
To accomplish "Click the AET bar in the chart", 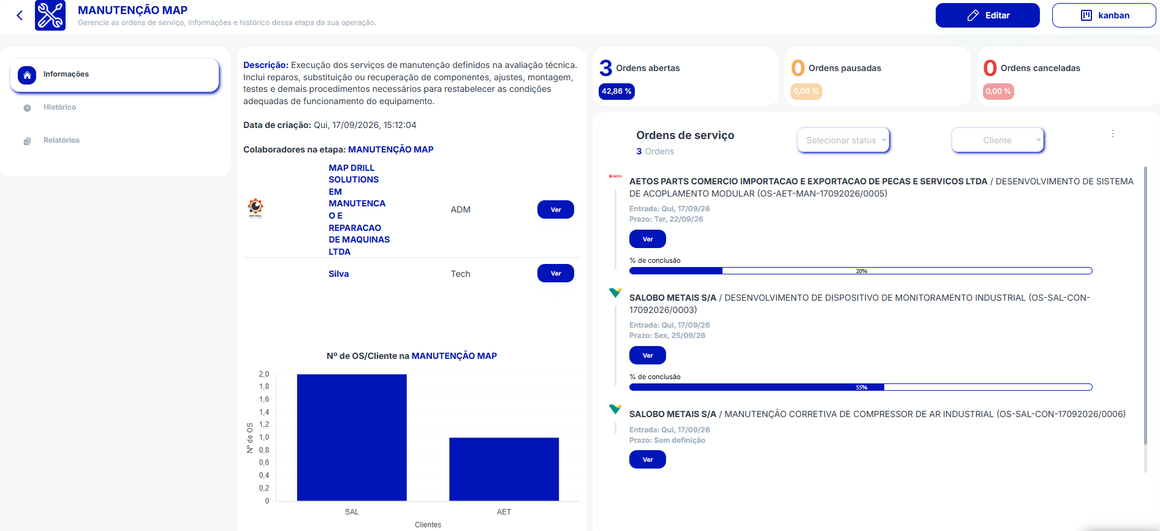I will (x=504, y=469).
